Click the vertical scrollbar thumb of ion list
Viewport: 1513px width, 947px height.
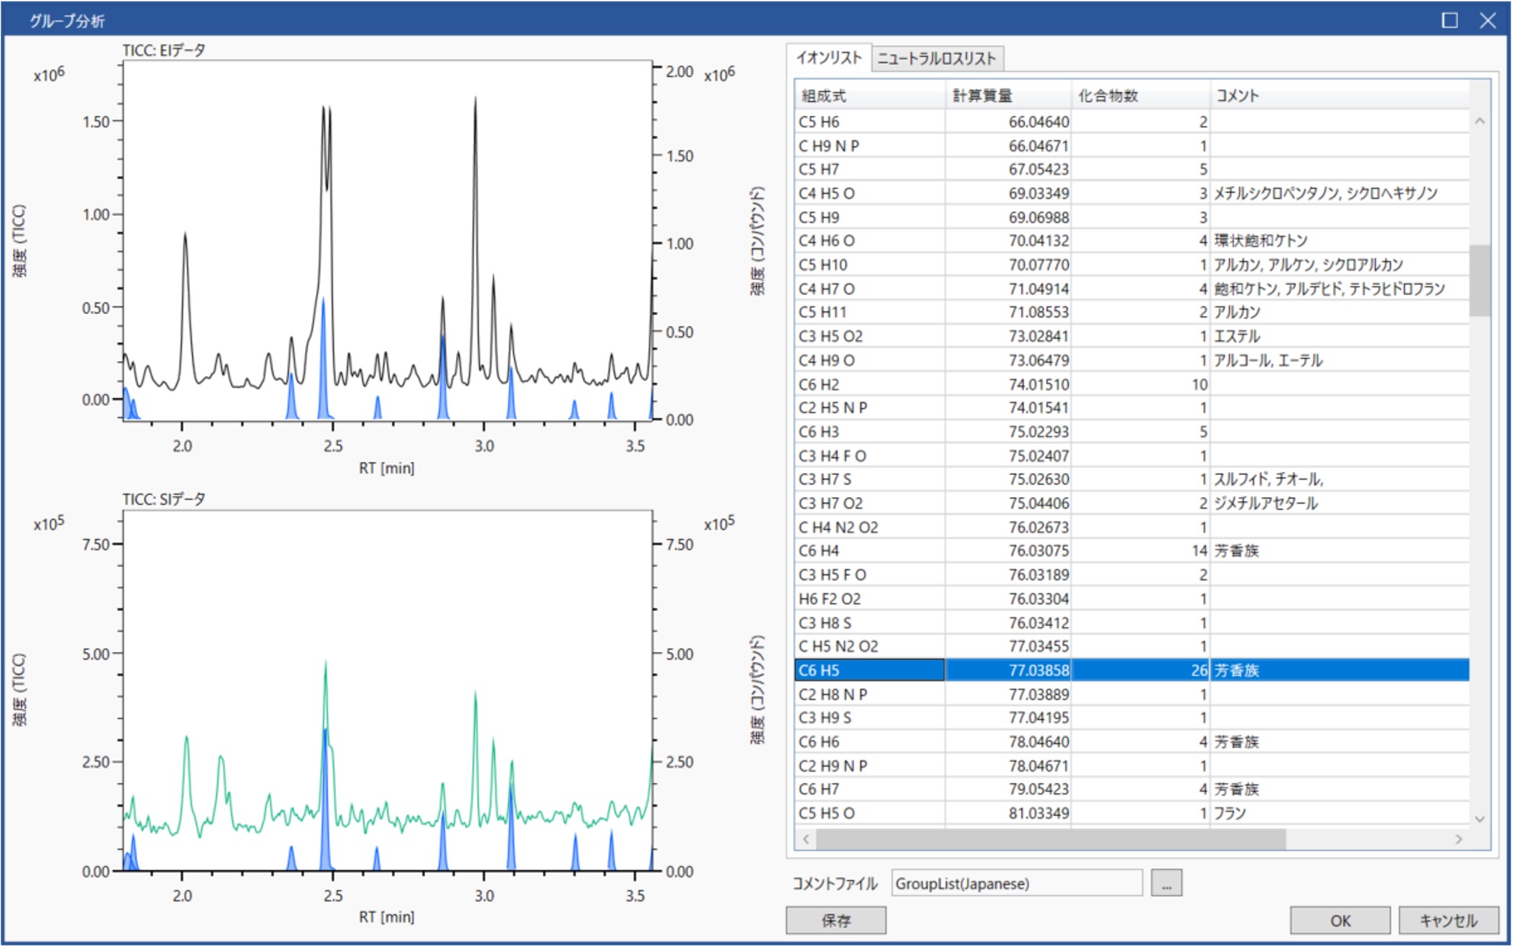coord(1479,280)
